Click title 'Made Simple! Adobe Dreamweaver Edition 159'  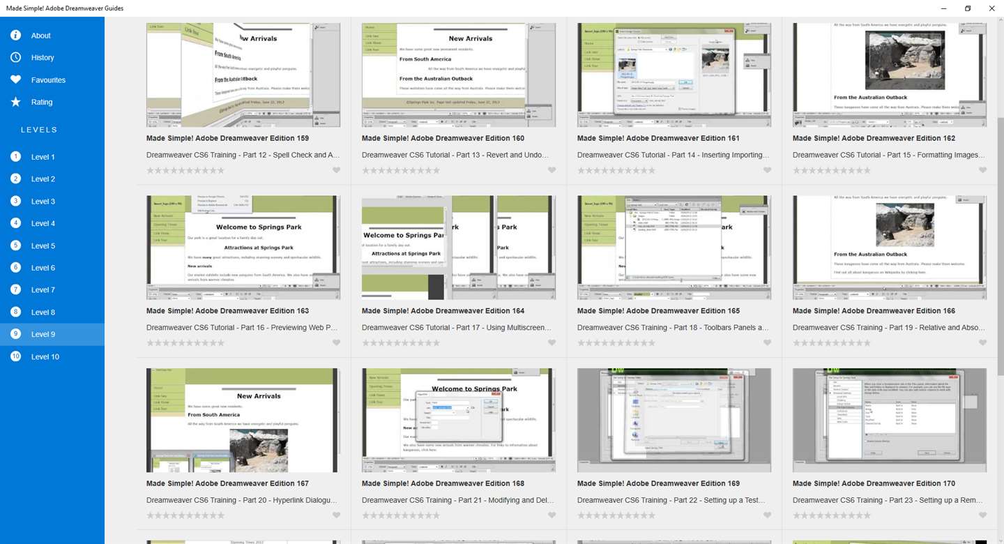[x=227, y=138]
